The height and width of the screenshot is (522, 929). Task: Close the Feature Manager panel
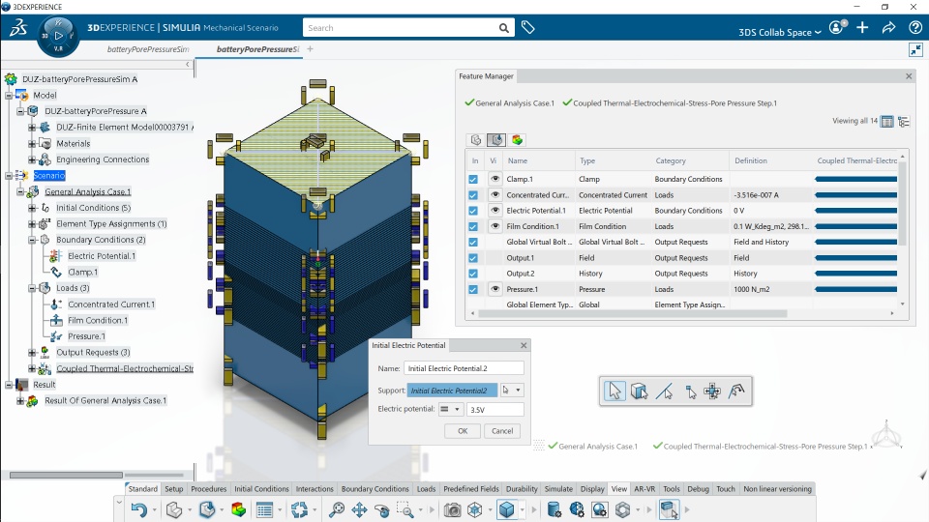pos(909,76)
